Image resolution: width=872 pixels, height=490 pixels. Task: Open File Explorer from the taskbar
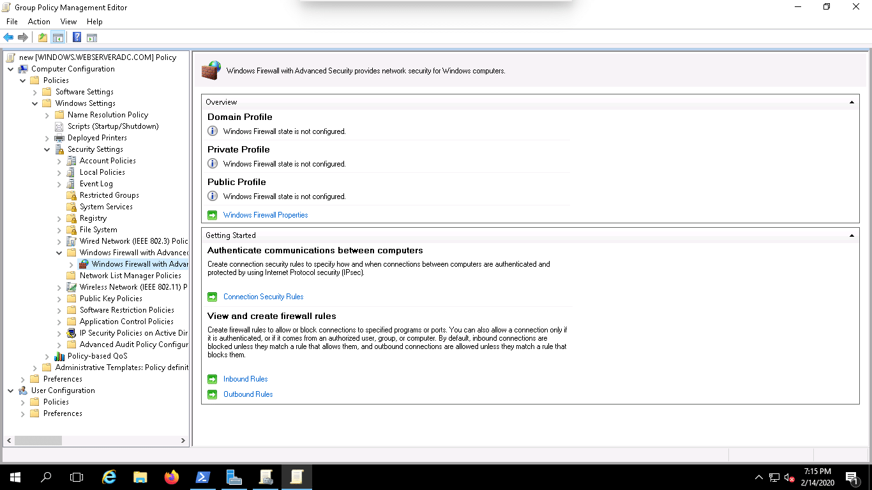(x=140, y=477)
